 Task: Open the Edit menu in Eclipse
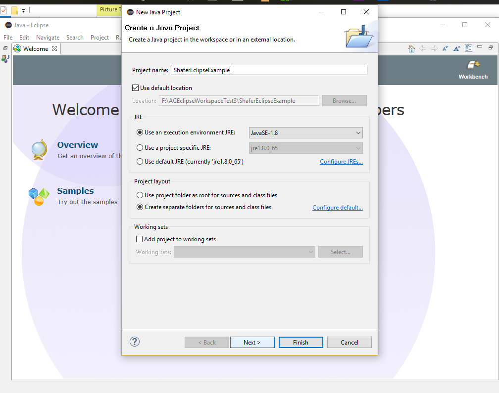(x=24, y=38)
